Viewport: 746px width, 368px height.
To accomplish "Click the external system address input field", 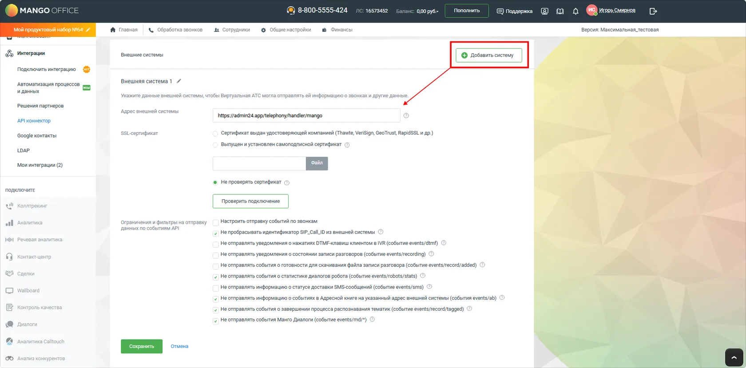I will tap(306, 115).
